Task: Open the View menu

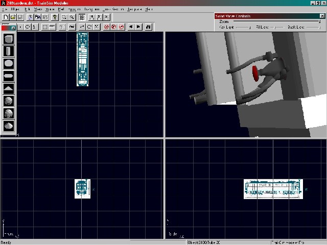Action: click(x=37, y=9)
